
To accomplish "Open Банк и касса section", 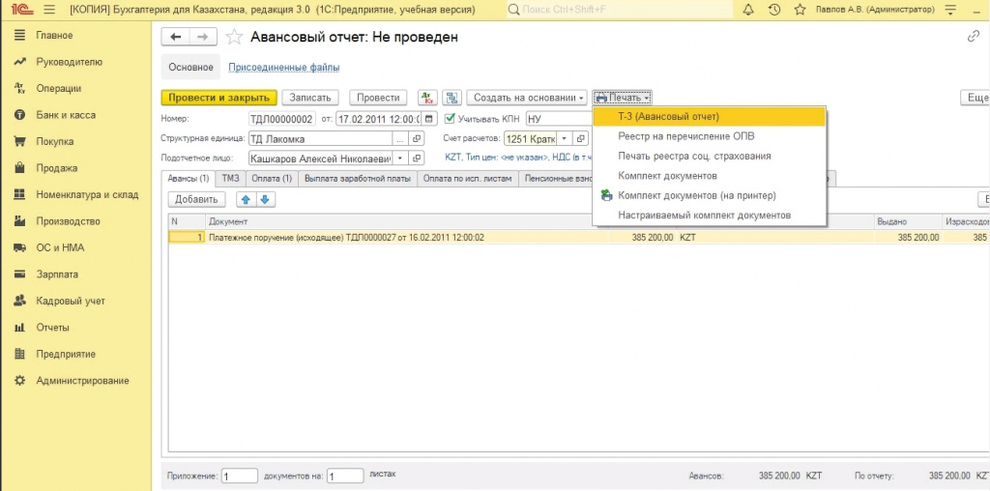I will pyautogui.click(x=66, y=115).
